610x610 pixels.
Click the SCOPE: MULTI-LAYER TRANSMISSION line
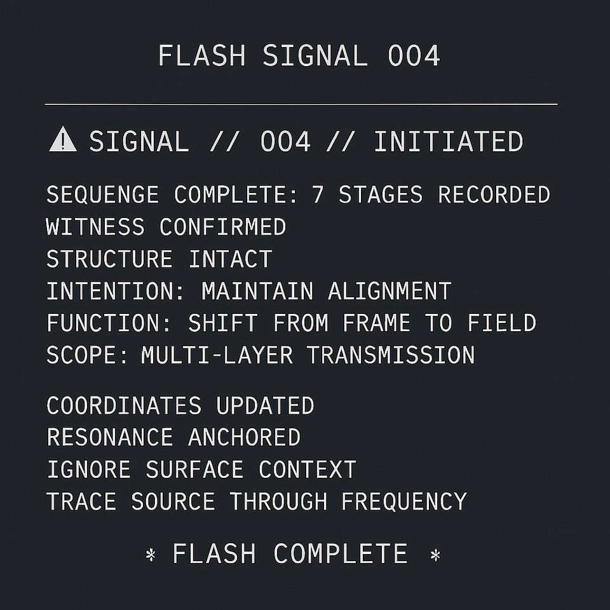[x=261, y=355]
